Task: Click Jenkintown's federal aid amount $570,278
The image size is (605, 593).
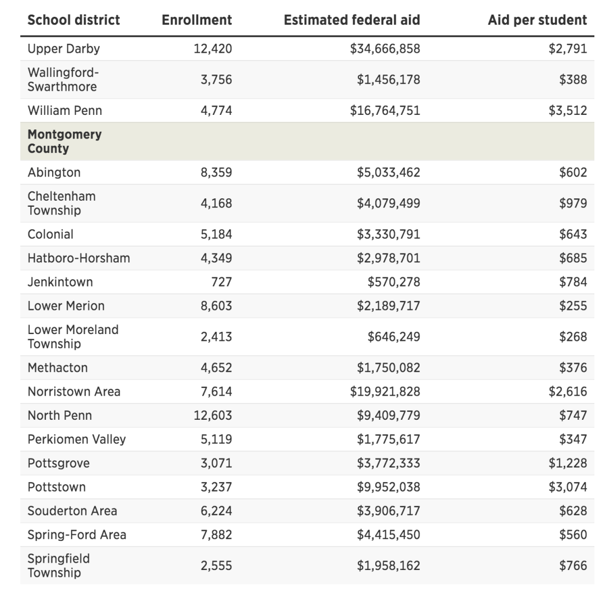Action: pos(393,282)
